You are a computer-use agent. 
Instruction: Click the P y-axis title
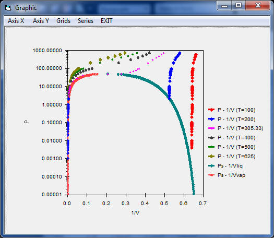27,122
